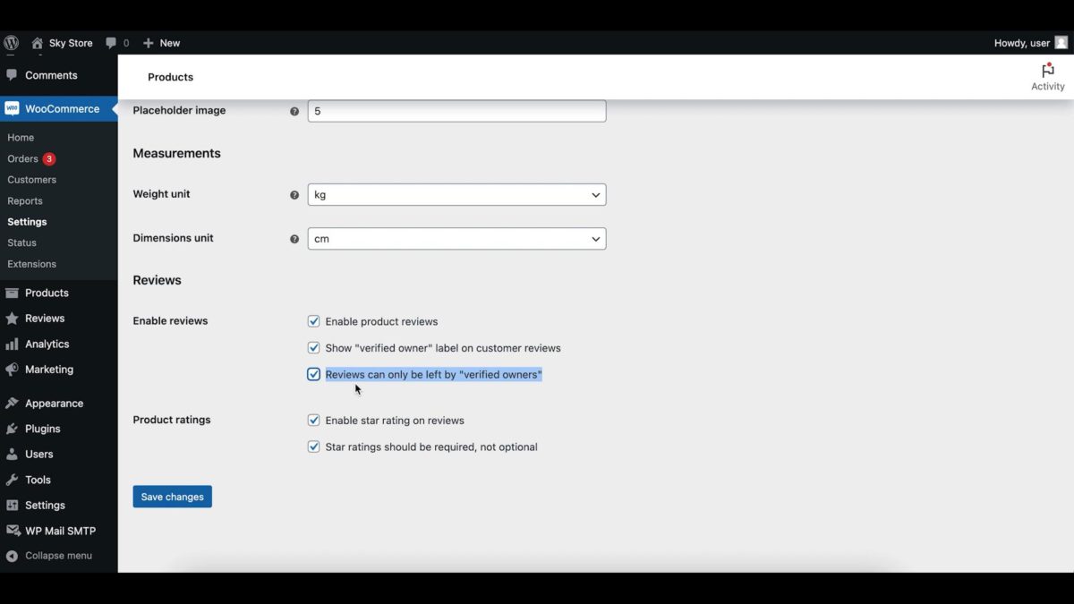Click the Appearance brush icon
Image resolution: width=1074 pixels, height=604 pixels.
pos(13,403)
